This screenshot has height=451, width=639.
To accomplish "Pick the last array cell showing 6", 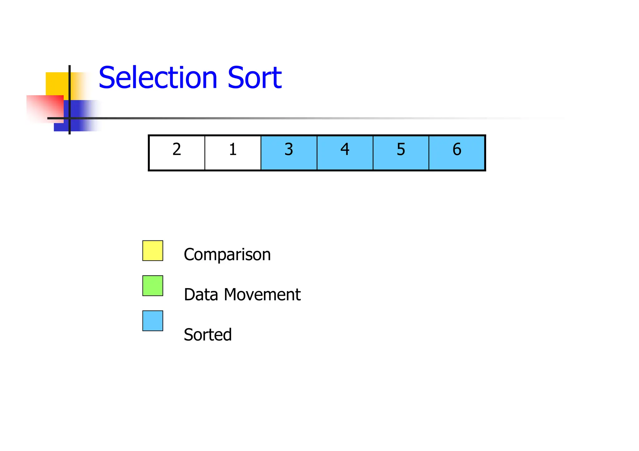I will pos(457,153).
